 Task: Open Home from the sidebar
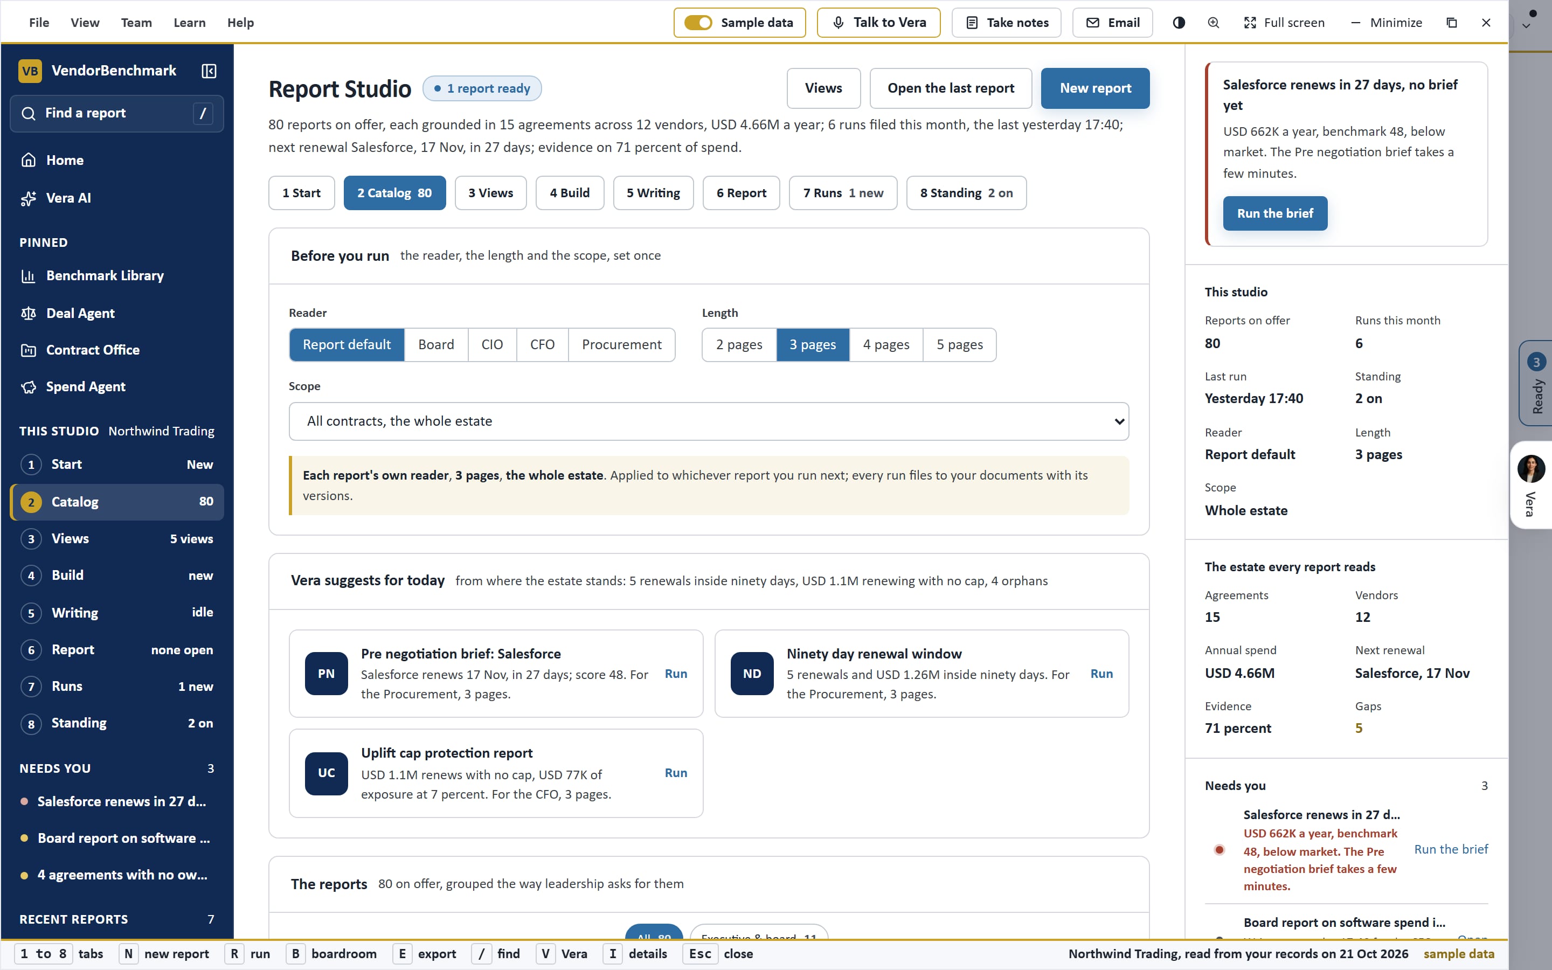pyautogui.click(x=117, y=161)
